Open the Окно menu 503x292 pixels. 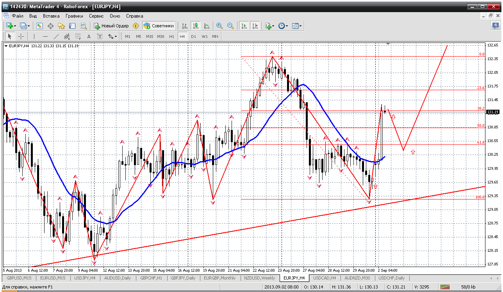click(x=115, y=16)
